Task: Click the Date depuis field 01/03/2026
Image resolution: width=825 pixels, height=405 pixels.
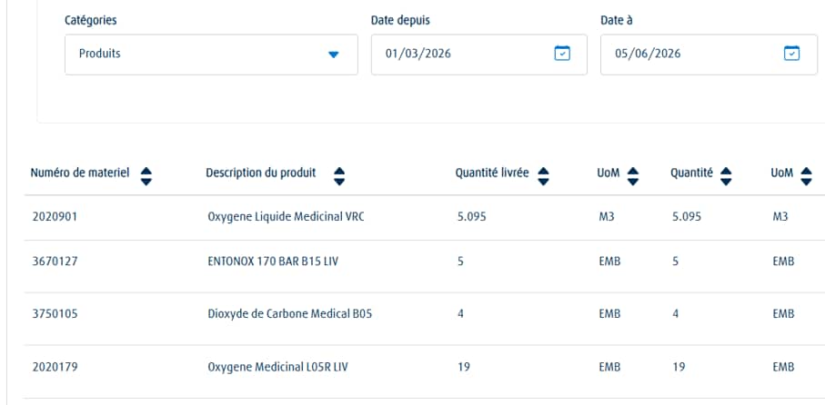Action: click(478, 54)
